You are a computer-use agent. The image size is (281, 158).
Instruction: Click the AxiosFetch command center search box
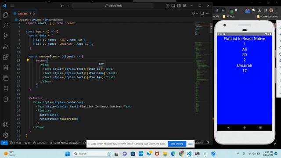click(x=113, y=6)
